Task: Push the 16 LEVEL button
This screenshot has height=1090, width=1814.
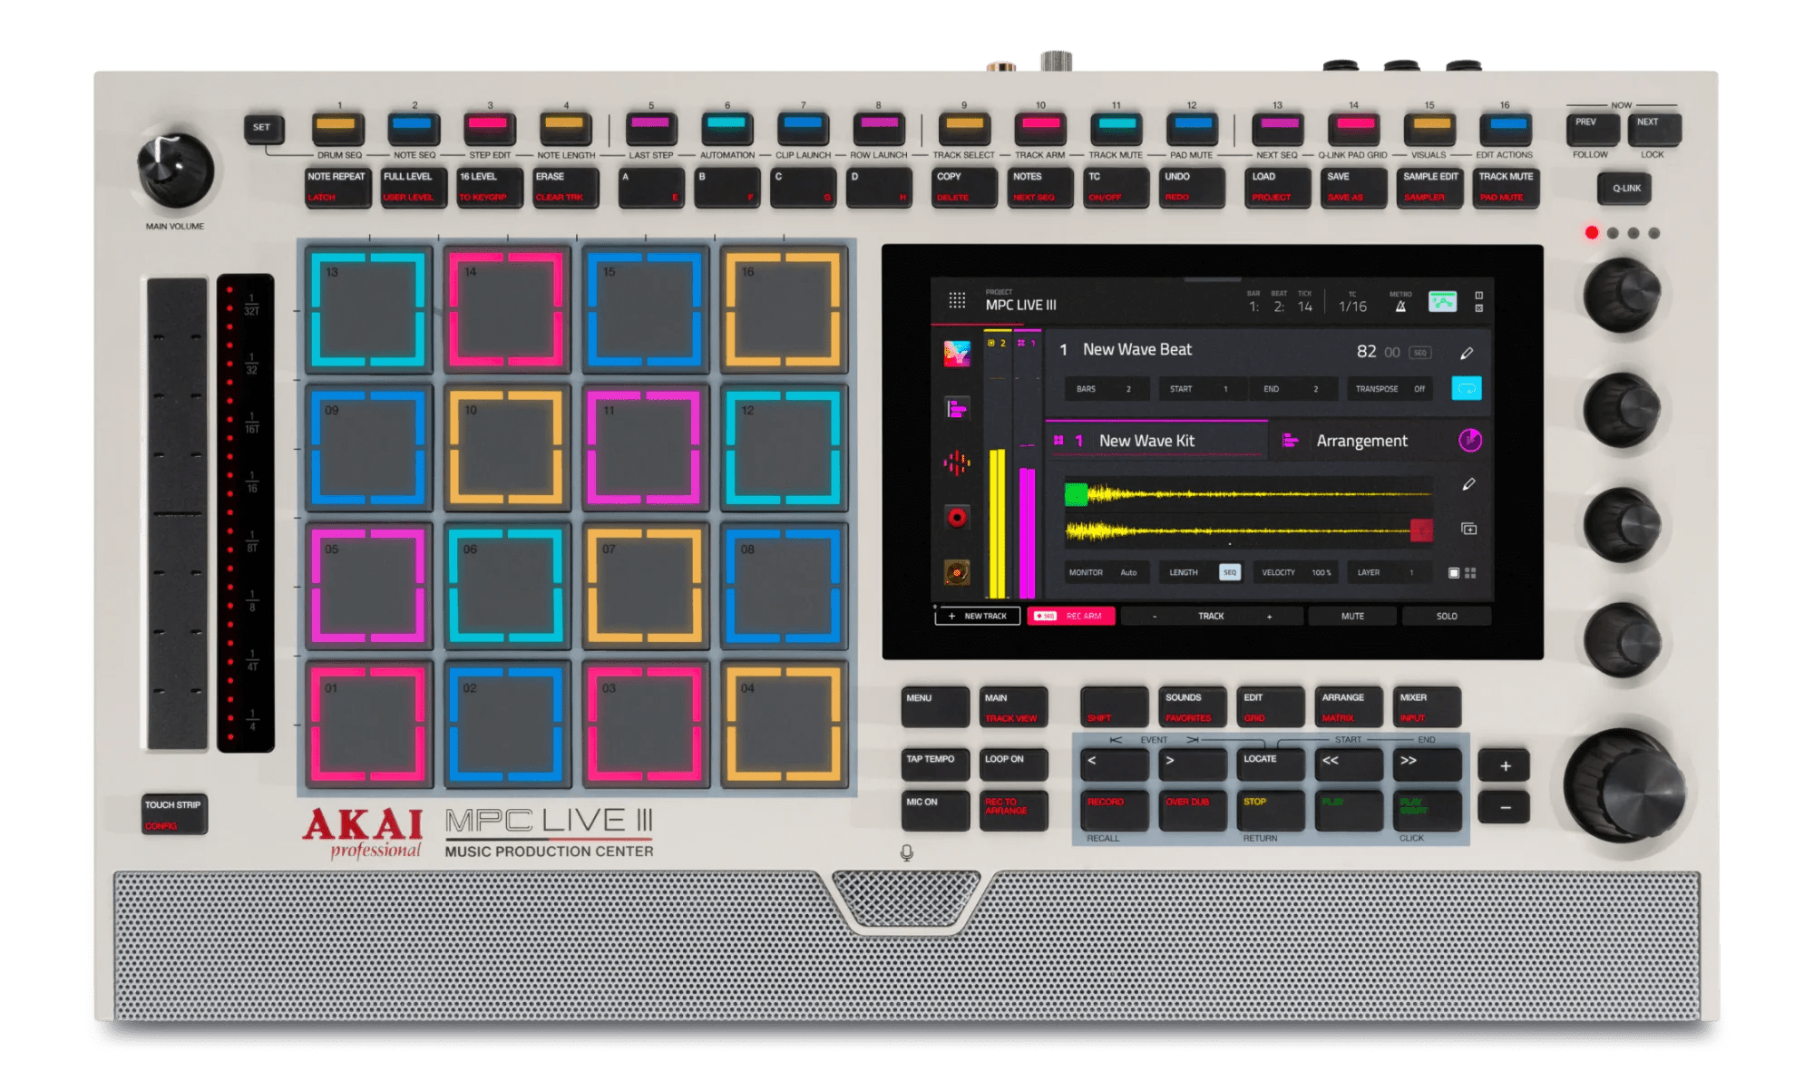Action: pos(489,187)
